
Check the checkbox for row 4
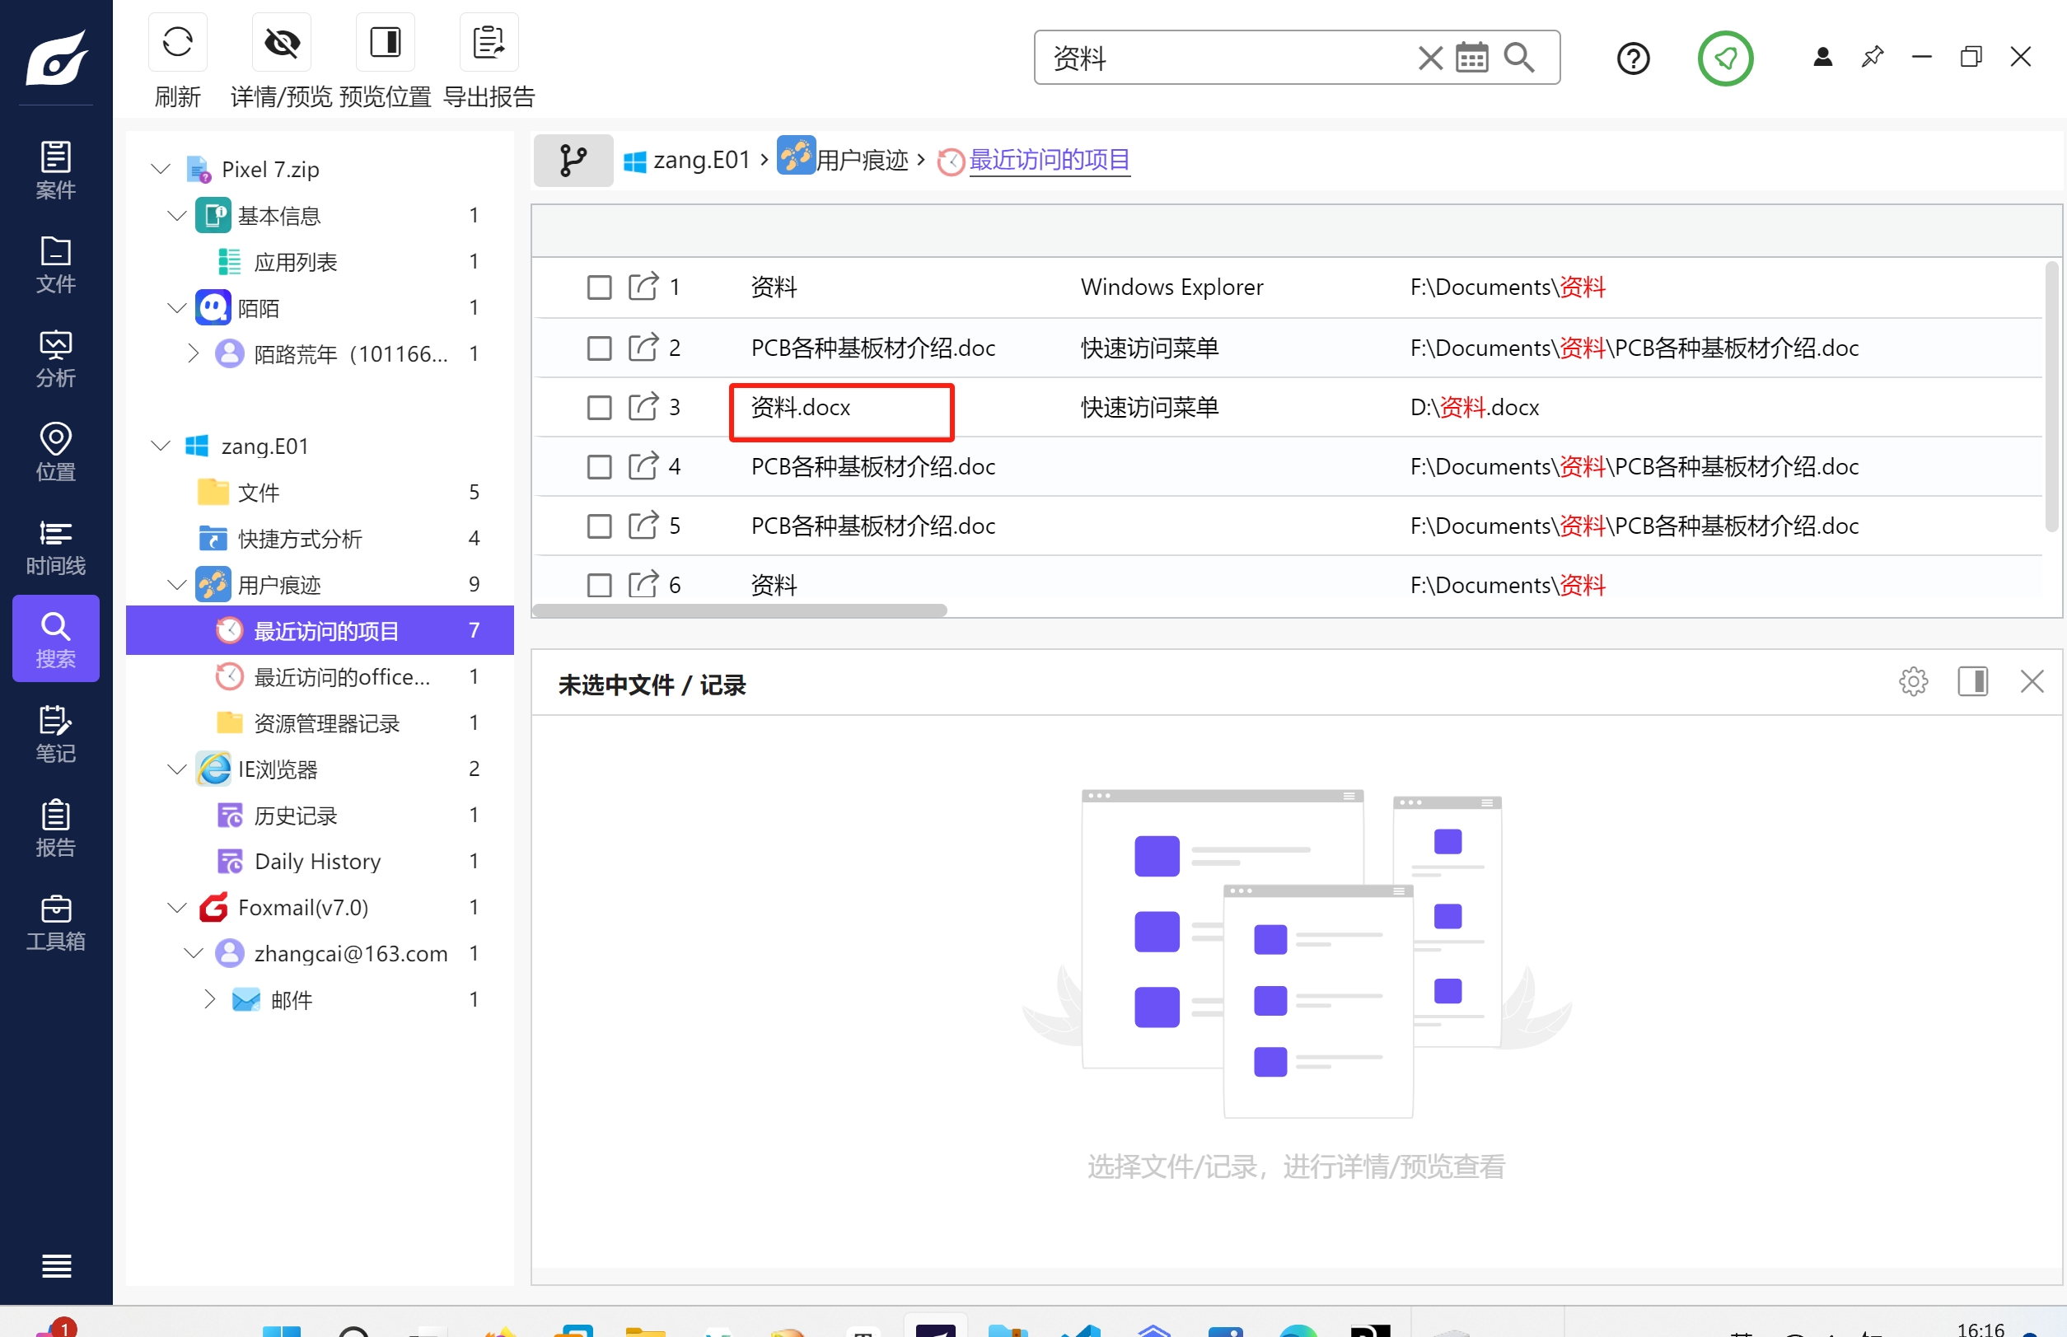[x=599, y=467]
